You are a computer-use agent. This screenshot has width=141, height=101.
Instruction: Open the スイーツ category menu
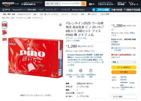[x=65, y=14]
